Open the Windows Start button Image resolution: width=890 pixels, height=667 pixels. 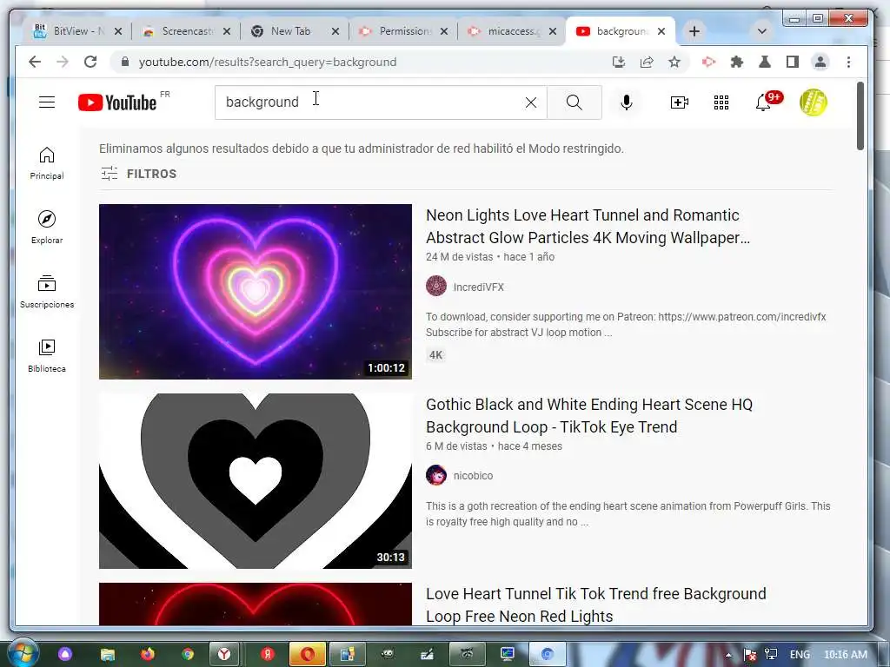pos(23,654)
